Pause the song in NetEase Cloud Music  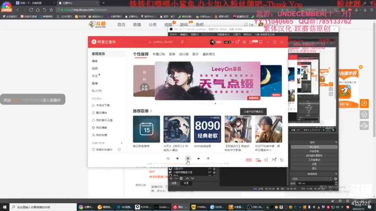[x=188, y=158]
